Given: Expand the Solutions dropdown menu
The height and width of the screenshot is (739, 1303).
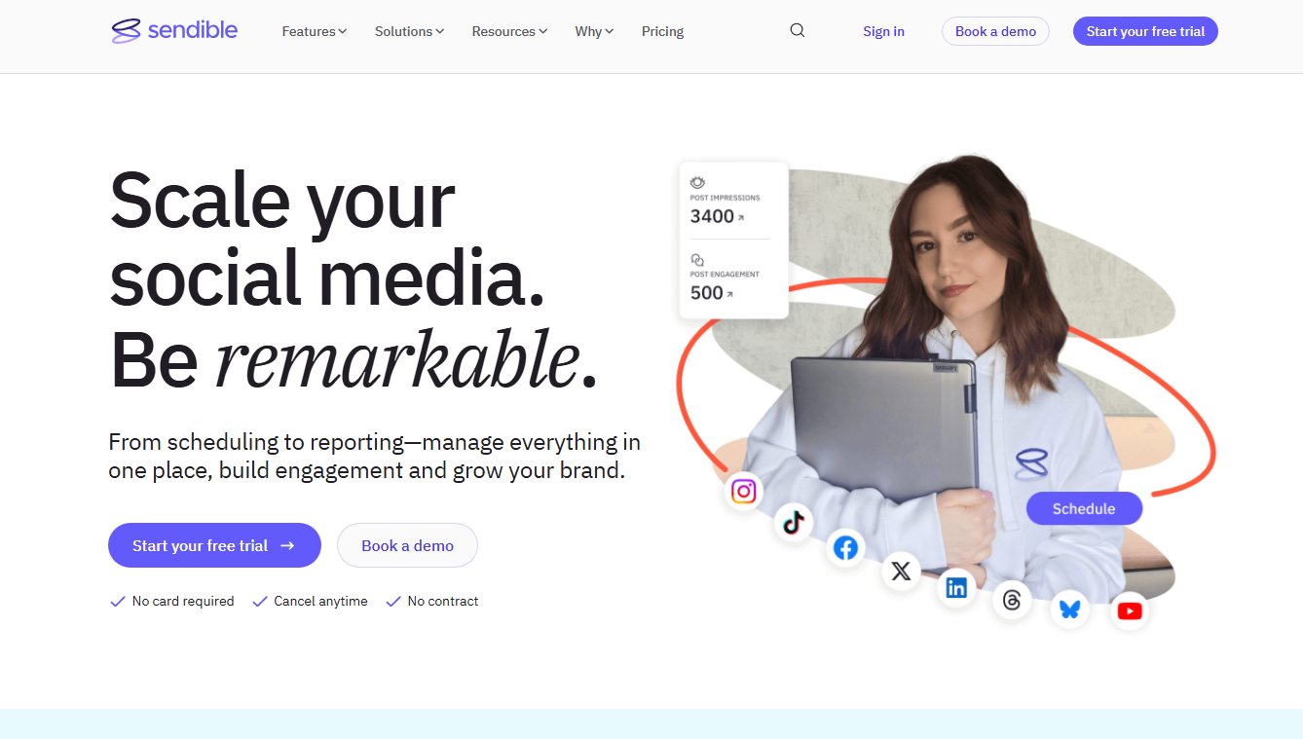Looking at the screenshot, I should pyautogui.click(x=409, y=31).
